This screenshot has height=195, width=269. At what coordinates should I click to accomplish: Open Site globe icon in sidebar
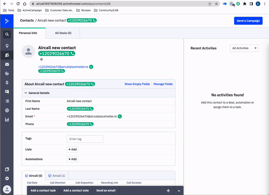pyautogui.click(x=7, y=110)
